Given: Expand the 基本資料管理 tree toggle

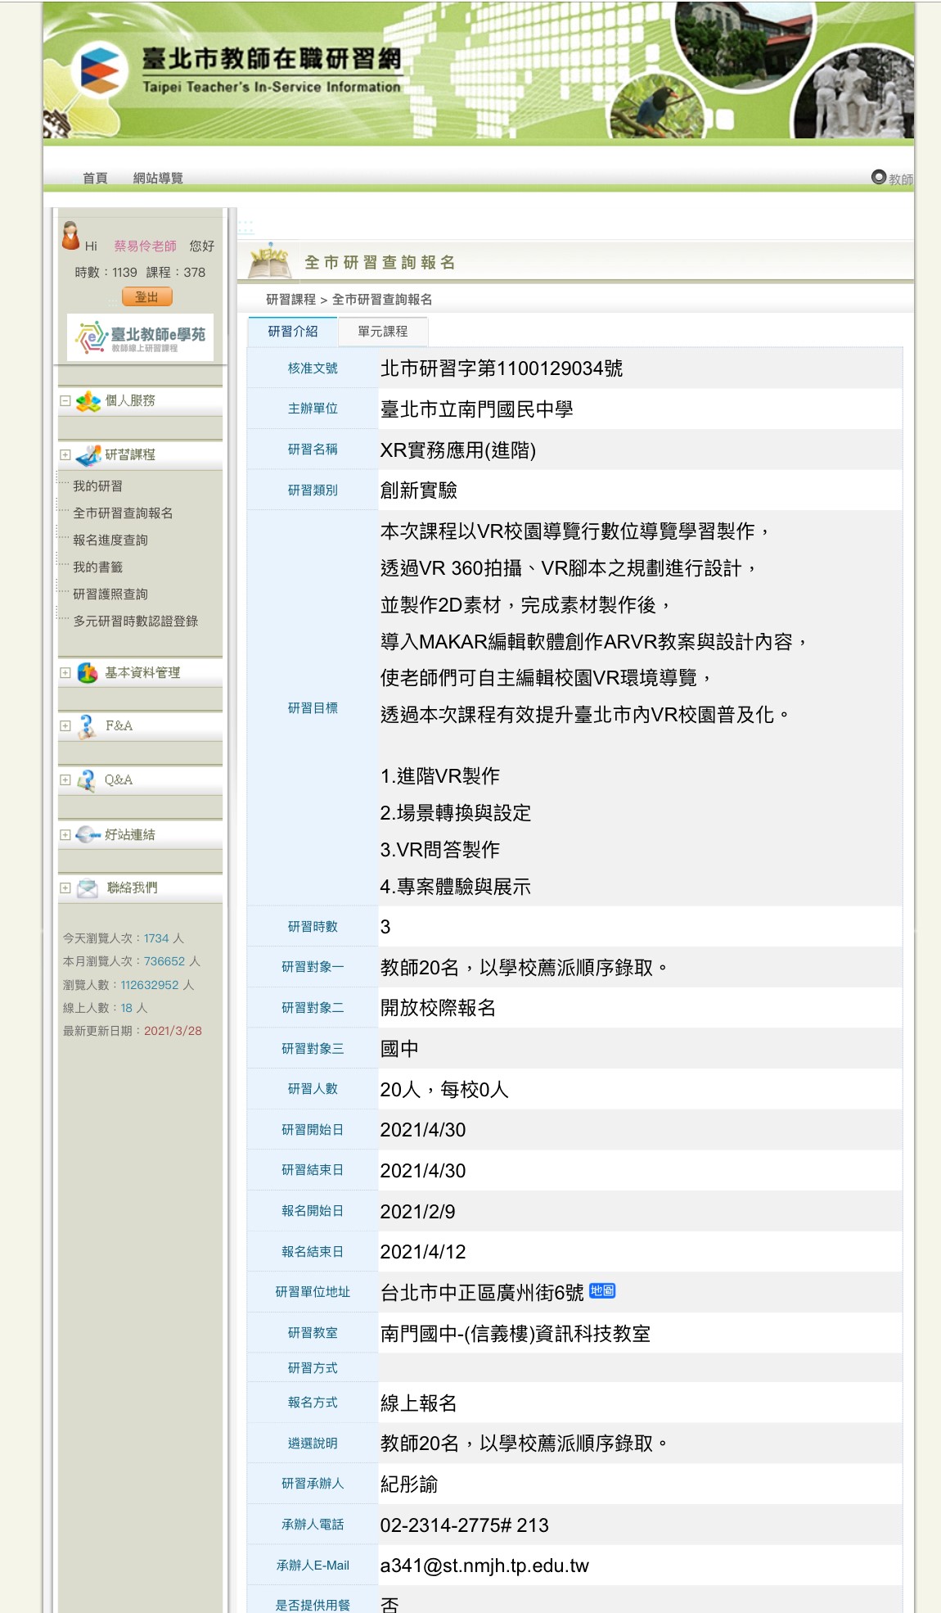Looking at the screenshot, I should click(x=65, y=673).
